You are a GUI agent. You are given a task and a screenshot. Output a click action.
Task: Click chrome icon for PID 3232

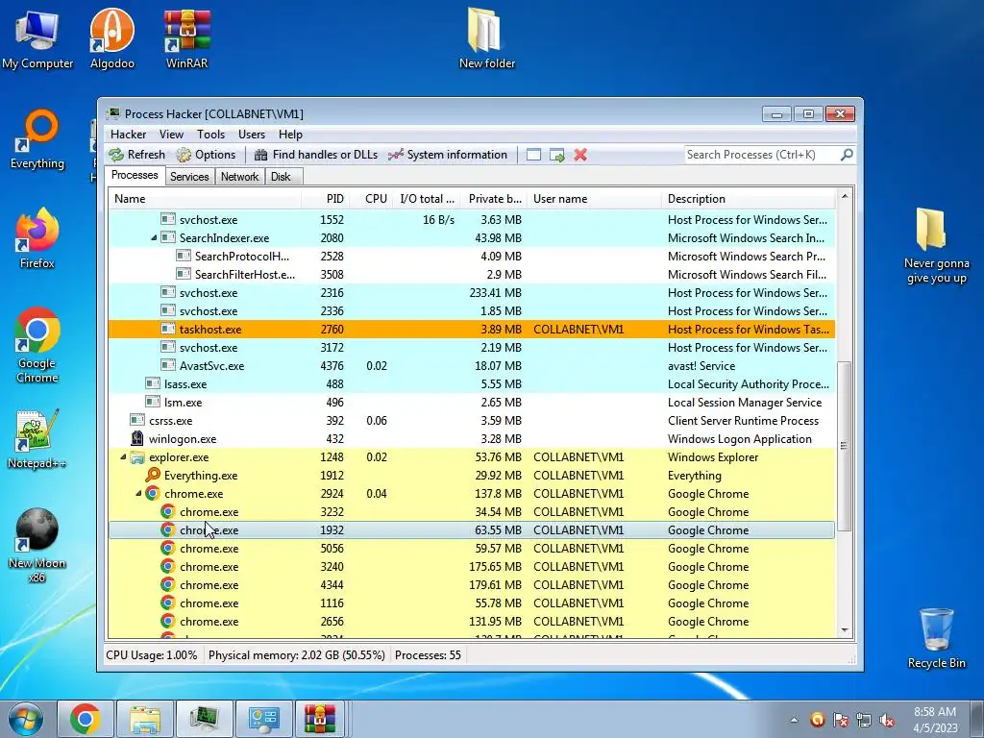pyautogui.click(x=167, y=511)
